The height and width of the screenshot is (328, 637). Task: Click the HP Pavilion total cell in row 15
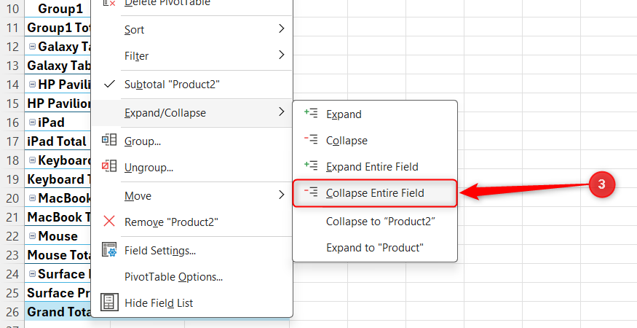tap(58, 104)
